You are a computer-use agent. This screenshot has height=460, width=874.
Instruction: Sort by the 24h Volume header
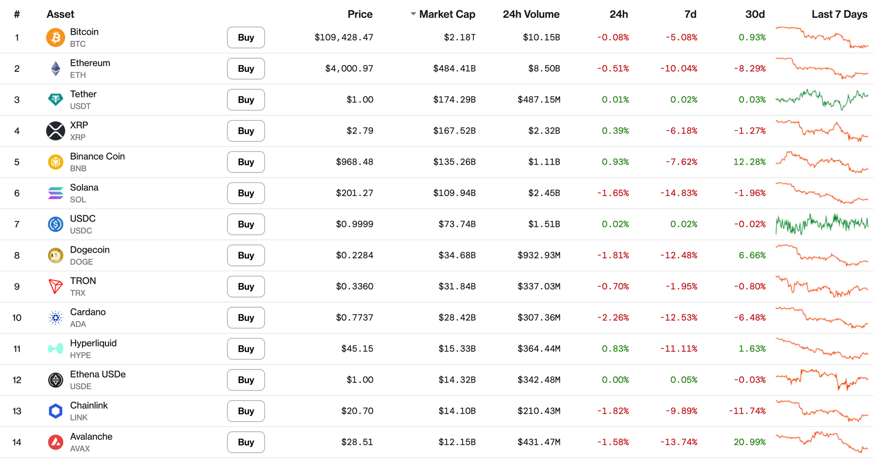tap(531, 14)
